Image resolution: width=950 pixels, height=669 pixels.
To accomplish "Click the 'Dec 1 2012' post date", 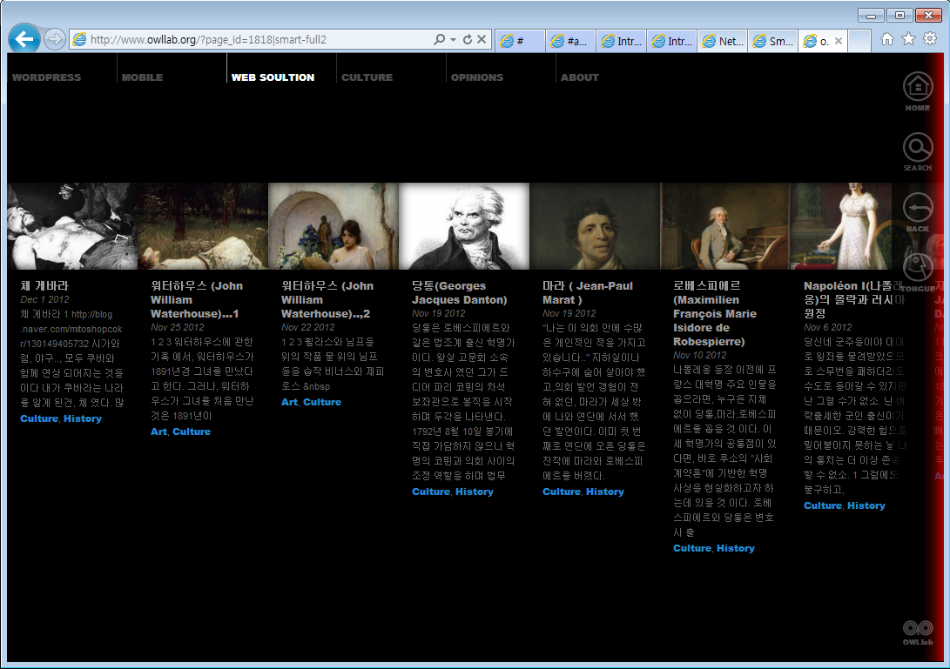I will pos(44,299).
